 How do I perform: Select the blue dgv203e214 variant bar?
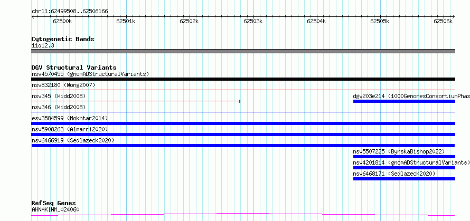tap(404, 101)
